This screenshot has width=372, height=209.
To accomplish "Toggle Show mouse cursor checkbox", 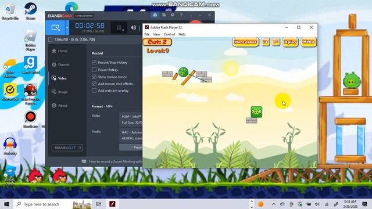I will point(94,77).
